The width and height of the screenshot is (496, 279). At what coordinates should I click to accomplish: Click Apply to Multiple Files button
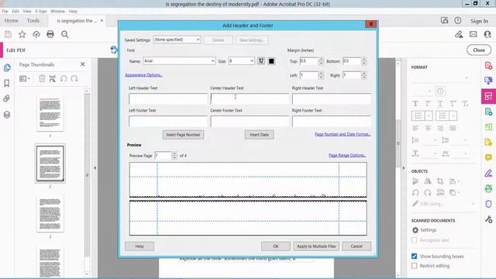point(316,246)
